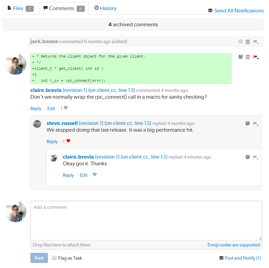Click Send All Notifications link
The image size is (269, 268).
(x=239, y=11)
